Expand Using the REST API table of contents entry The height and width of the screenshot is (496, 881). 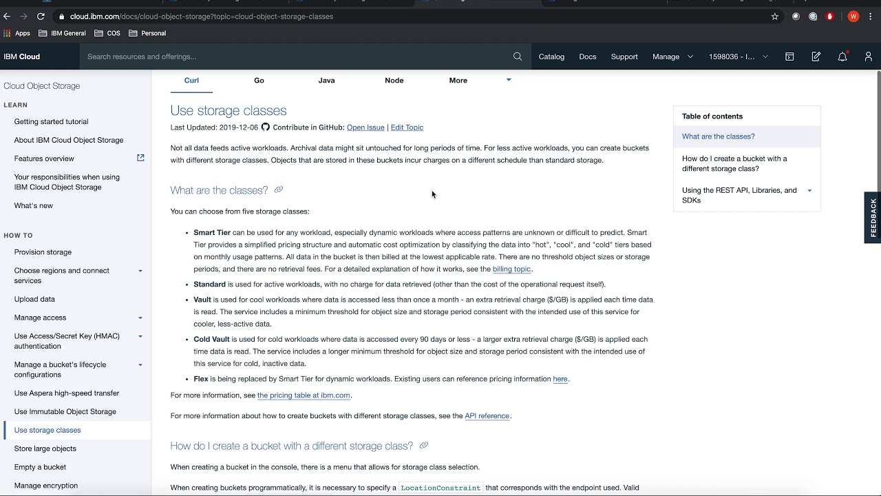click(x=809, y=191)
